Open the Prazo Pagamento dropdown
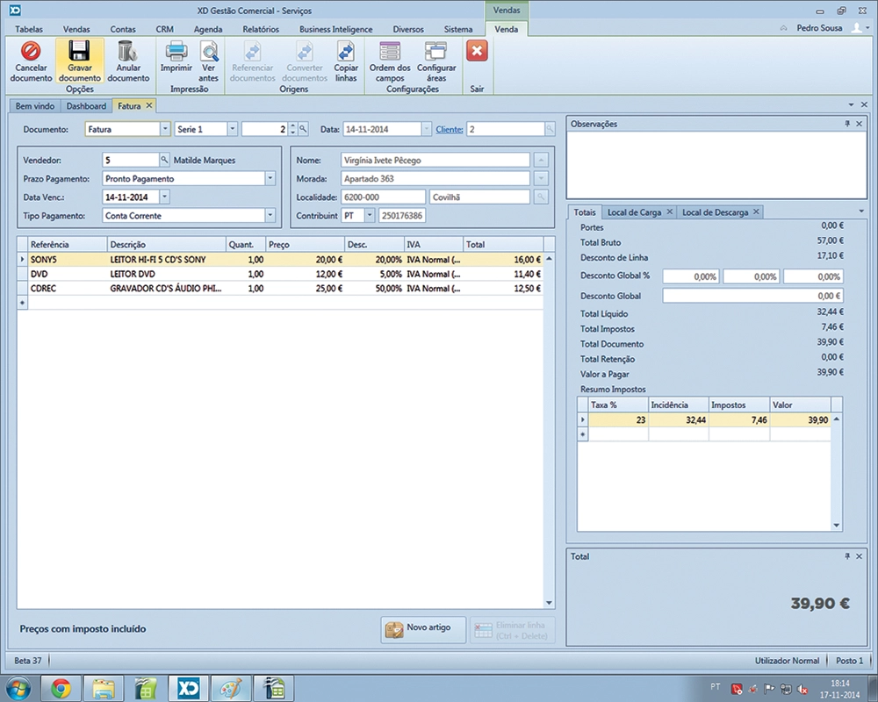Screen dimensions: 878x702 (270, 179)
